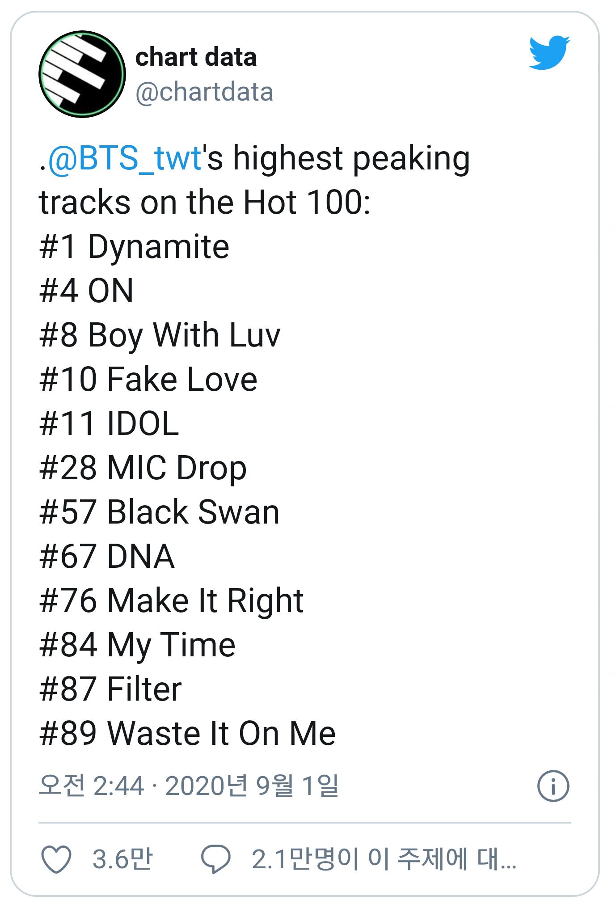Click the 3.6만 like count
The image size is (616, 917).
click(122, 859)
